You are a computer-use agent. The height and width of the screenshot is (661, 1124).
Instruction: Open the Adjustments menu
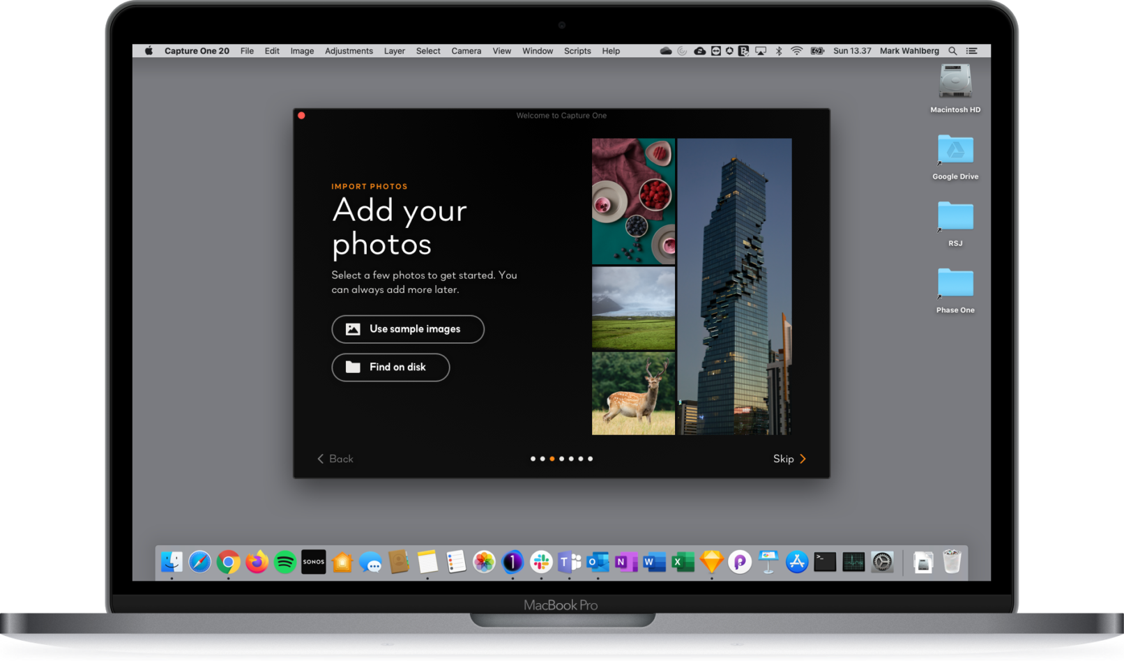(x=349, y=50)
